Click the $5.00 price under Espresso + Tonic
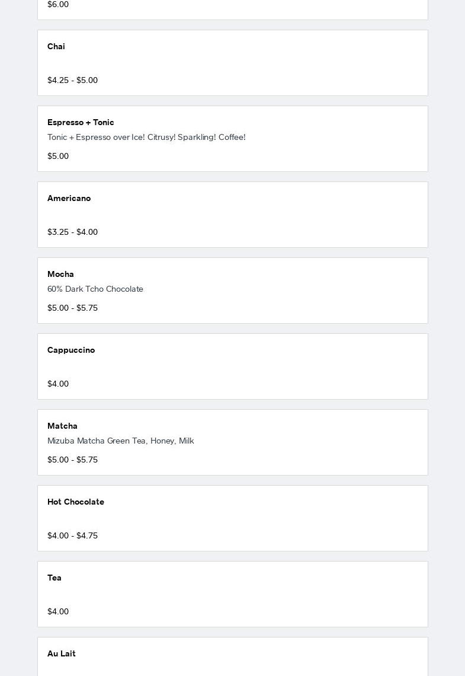 [x=58, y=156]
